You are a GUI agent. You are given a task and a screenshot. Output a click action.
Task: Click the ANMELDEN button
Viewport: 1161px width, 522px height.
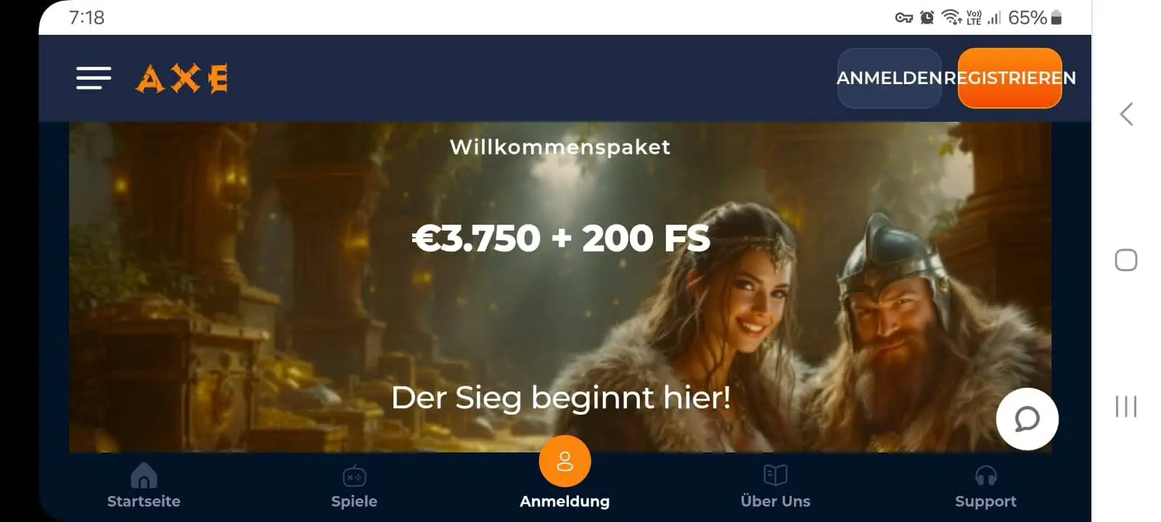890,78
